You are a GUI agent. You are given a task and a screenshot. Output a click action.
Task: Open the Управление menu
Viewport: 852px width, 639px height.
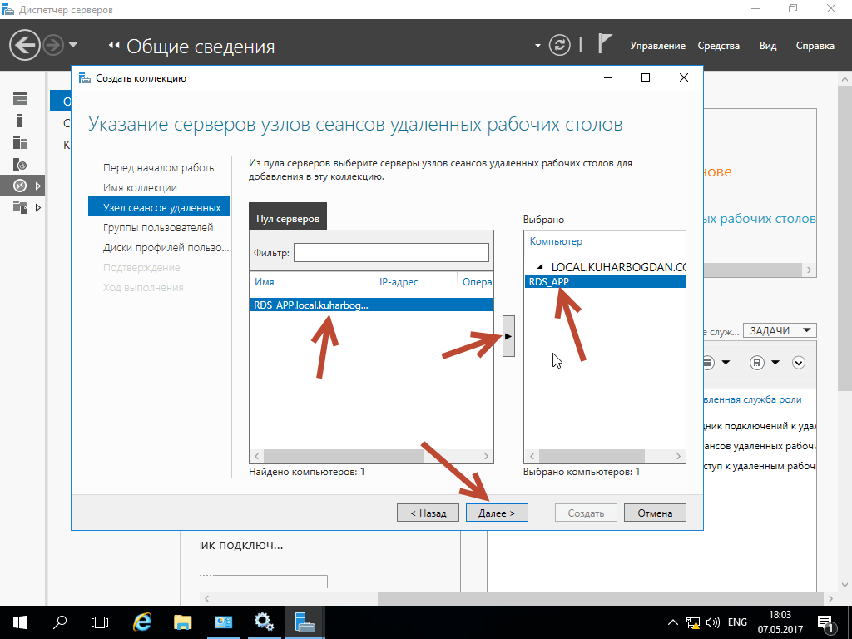coord(657,46)
